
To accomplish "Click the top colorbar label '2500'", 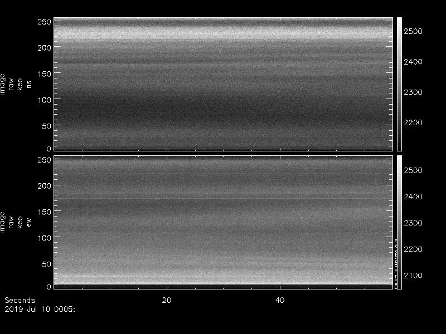I will click(x=413, y=31).
